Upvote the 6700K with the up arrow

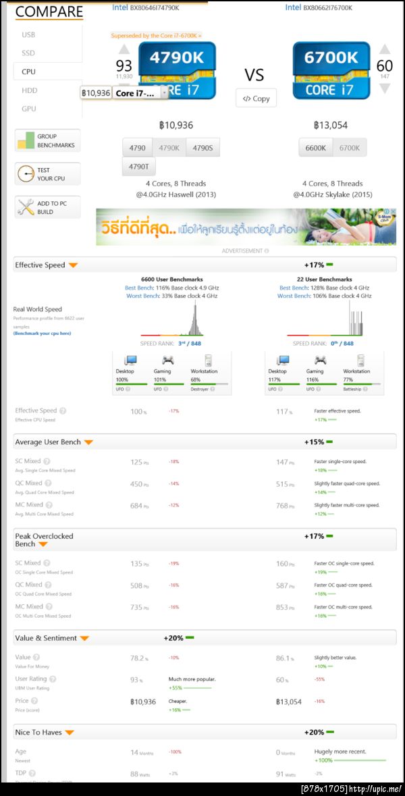coord(385,49)
